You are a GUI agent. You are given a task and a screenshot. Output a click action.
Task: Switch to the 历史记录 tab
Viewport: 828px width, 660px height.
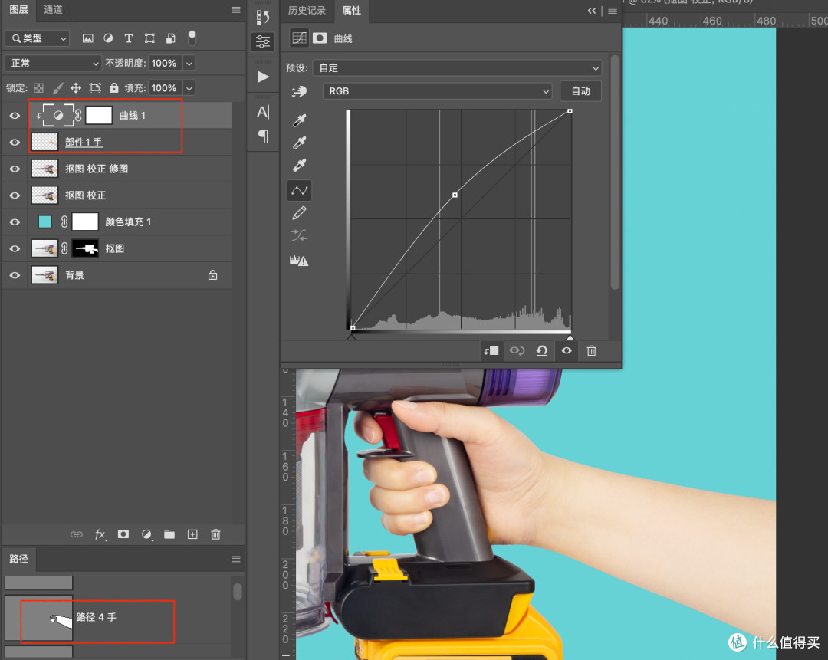pos(307,10)
